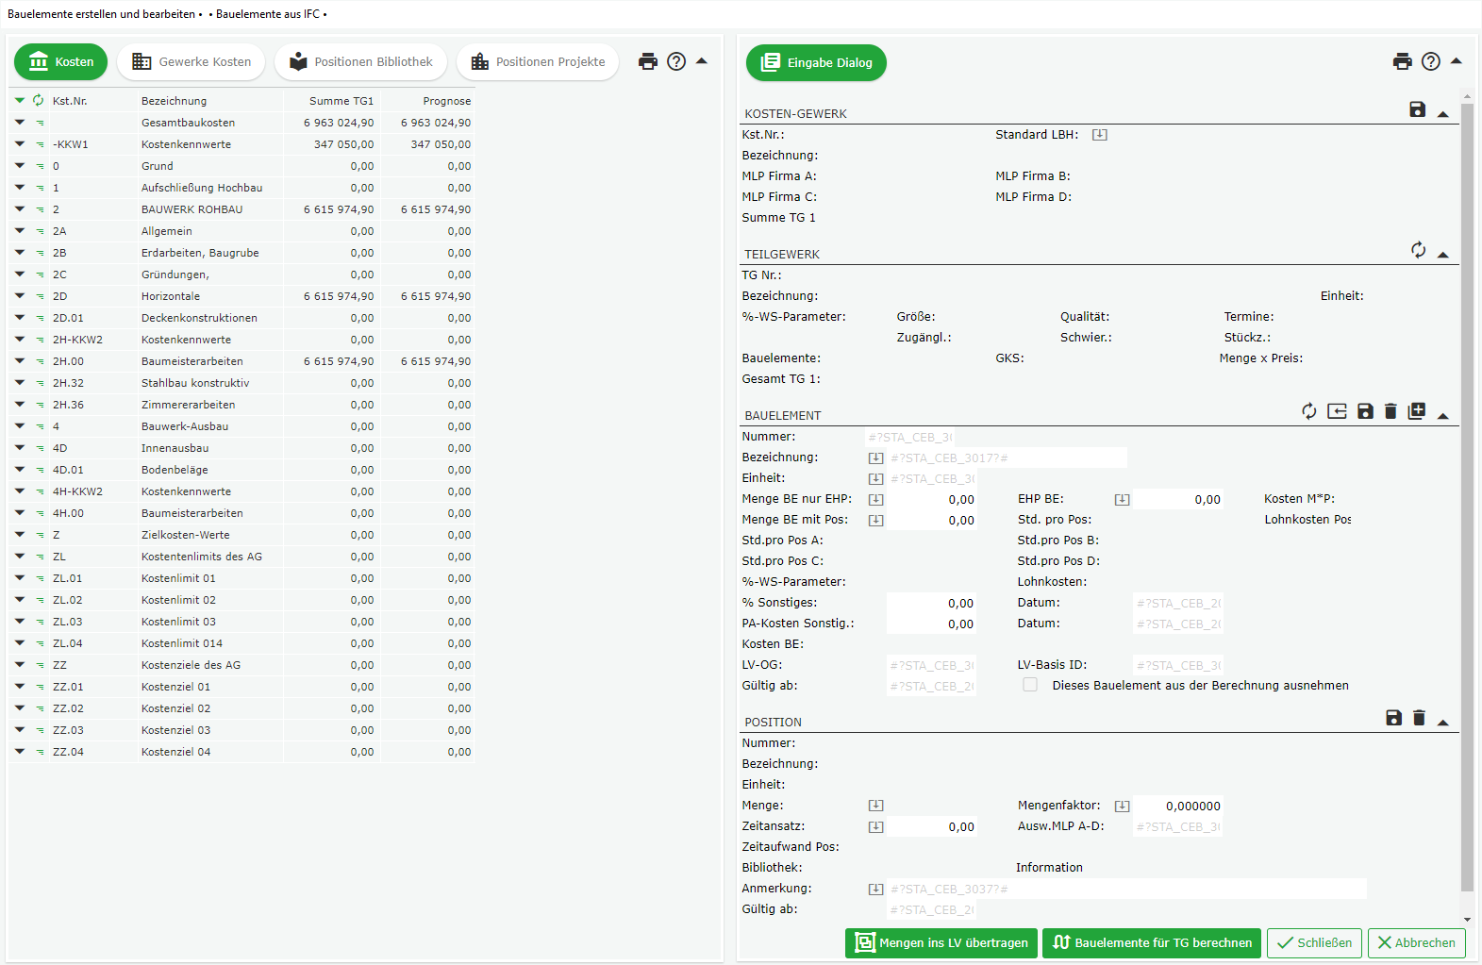The image size is (1482, 965).
Task: Expand the Kostenkennwerte -KKW1 row arrow
Action: point(20,144)
